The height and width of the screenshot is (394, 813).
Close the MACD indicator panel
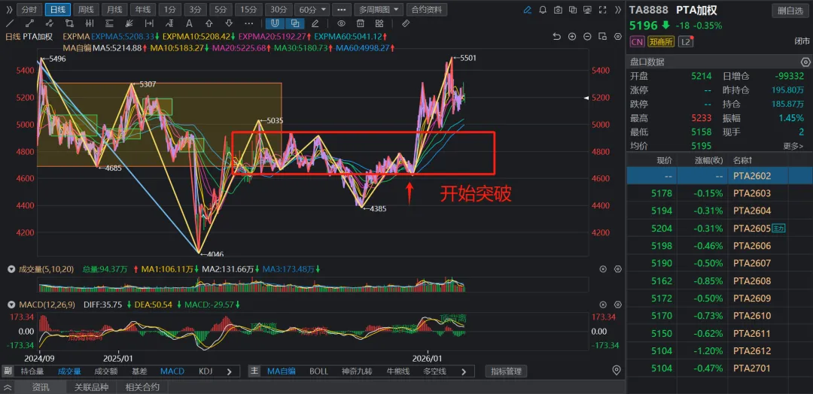pos(602,305)
